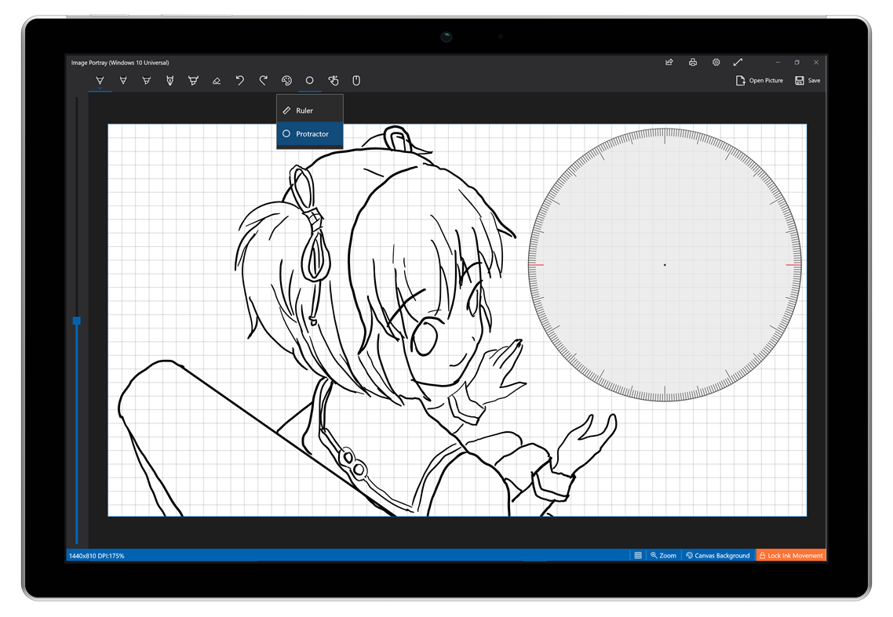Click the redo arrow icon
Viewport: 893px width, 617px height.
pyautogui.click(x=264, y=79)
